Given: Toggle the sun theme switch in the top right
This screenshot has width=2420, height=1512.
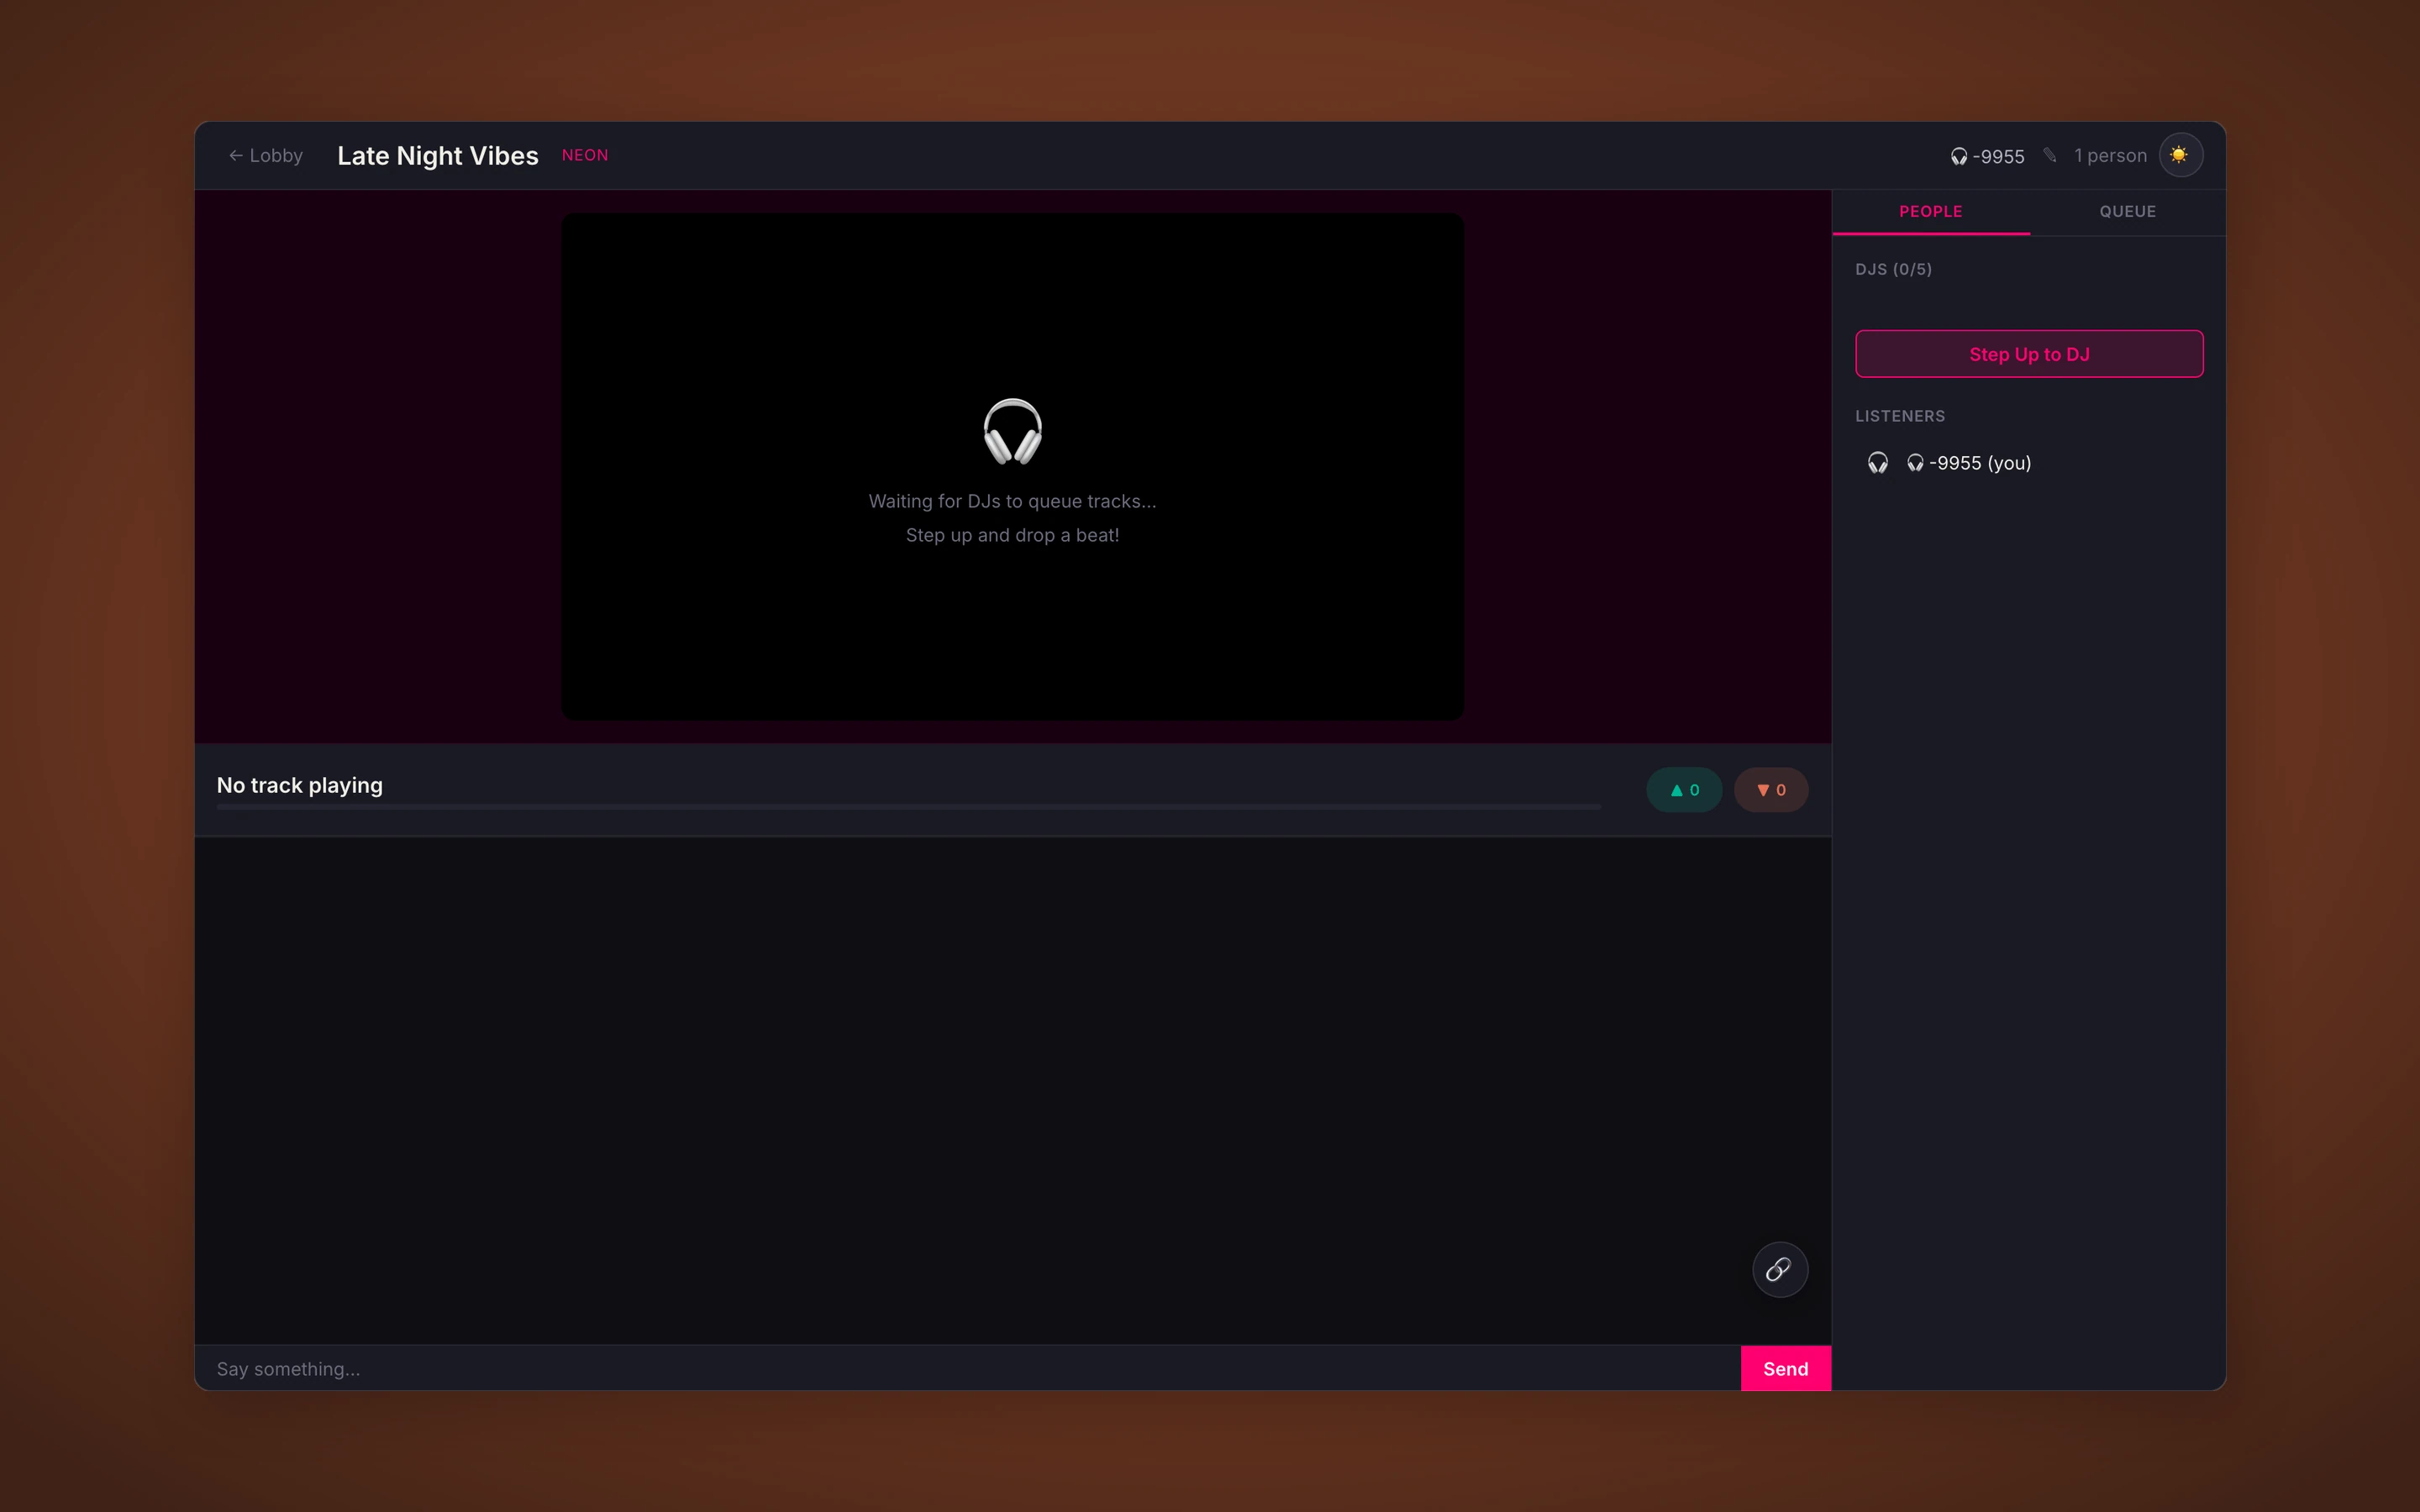Looking at the screenshot, I should [2181, 155].
